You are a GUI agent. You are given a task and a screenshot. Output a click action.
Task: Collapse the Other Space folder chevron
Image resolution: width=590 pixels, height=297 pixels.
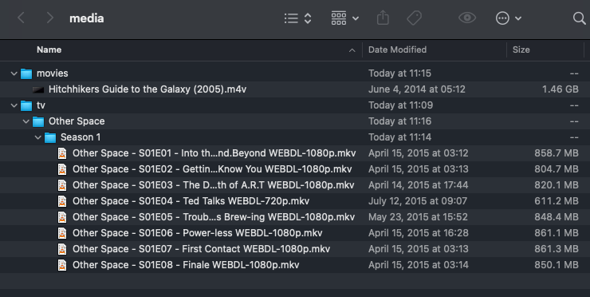point(26,121)
